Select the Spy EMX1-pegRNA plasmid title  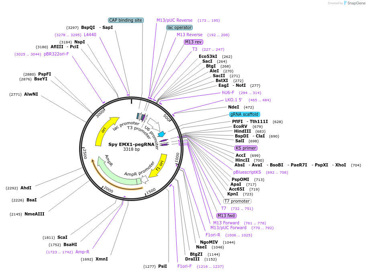tap(131, 144)
